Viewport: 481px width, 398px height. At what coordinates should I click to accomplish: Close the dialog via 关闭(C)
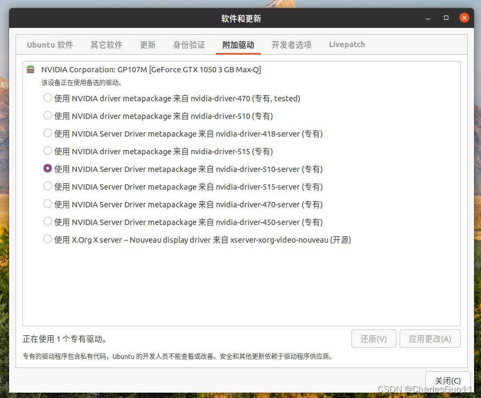pyautogui.click(x=448, y=380)
